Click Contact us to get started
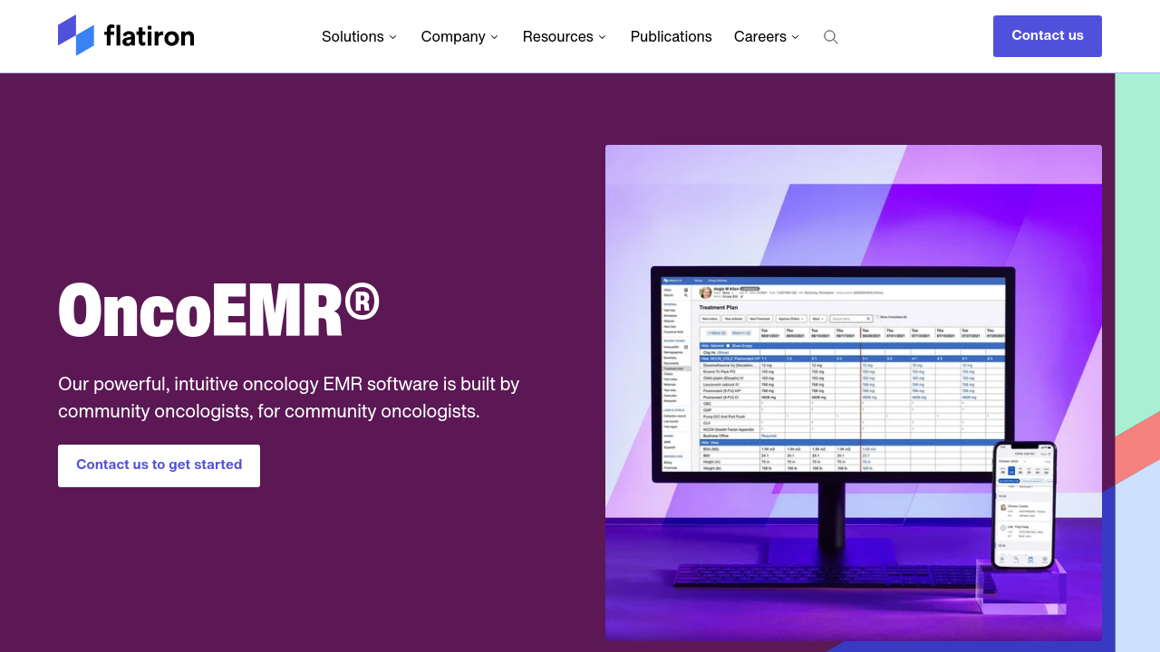Viewport: 1160px width, 652px height. coord(159,465)
